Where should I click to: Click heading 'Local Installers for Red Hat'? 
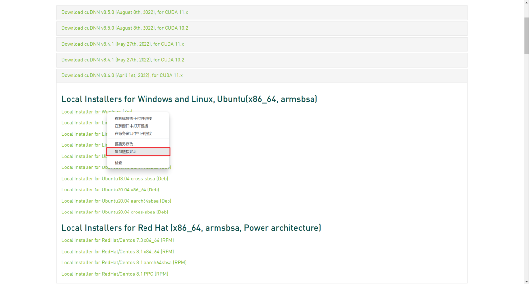point(192,228)
